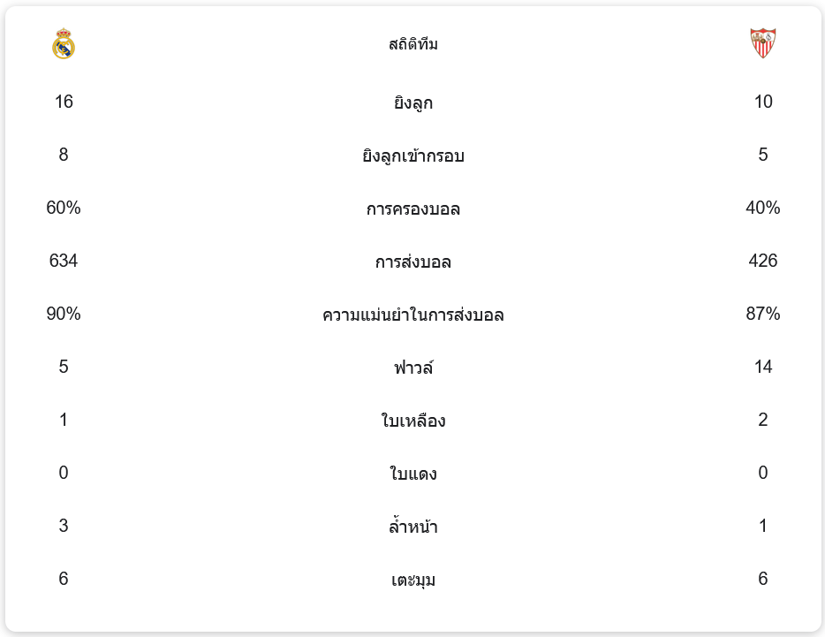825x637 pixels.
Task: Click the สถิติทีม header title
Action: click(x=412, y=44)
